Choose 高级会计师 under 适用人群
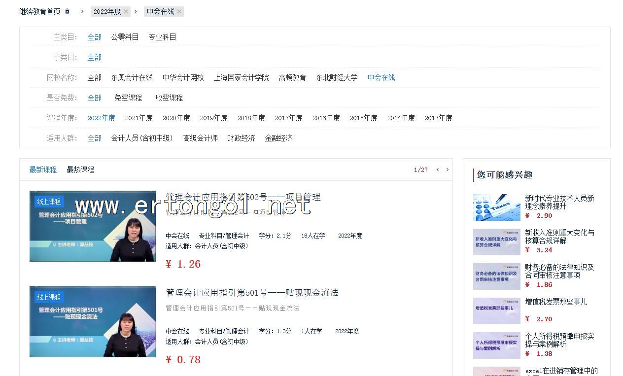Image resolution: width=623 pixels, height=376 pixels. (x=200, y=138)
